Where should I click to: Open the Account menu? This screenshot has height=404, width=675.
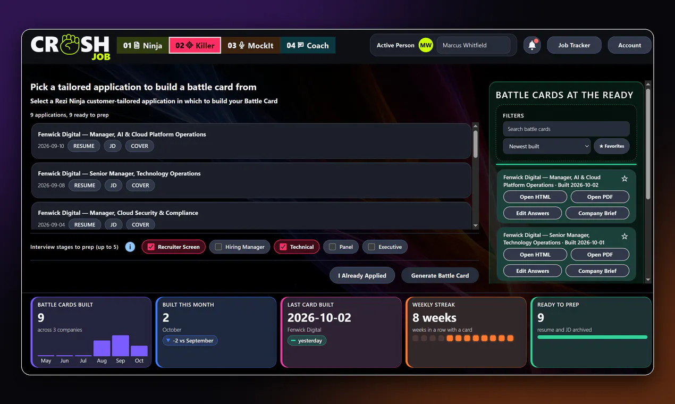click(629, 45)
